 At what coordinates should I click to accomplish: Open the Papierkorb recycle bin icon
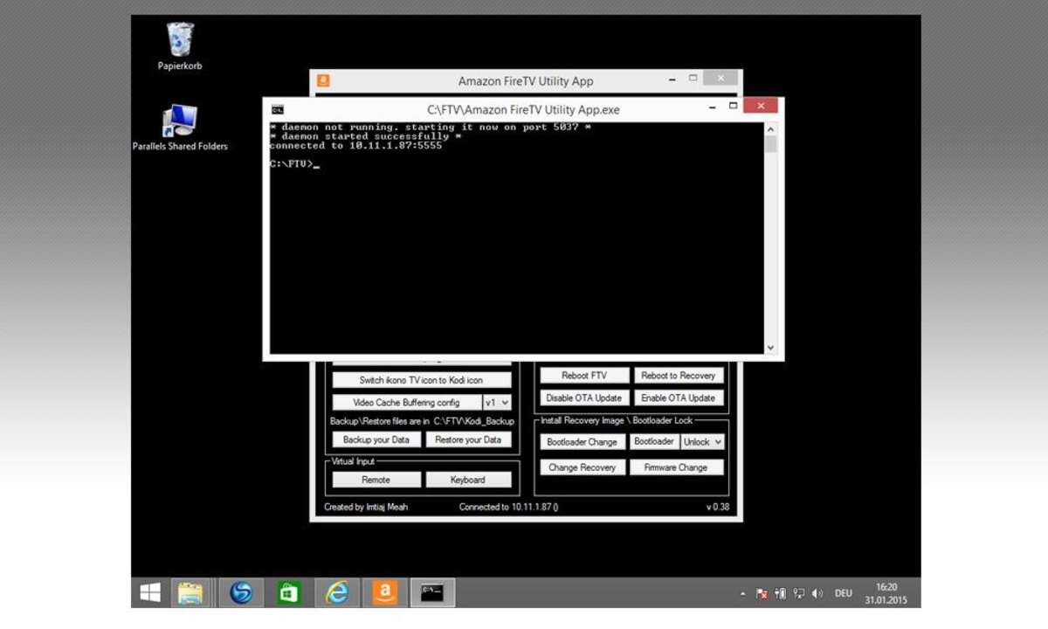[180, 46]
